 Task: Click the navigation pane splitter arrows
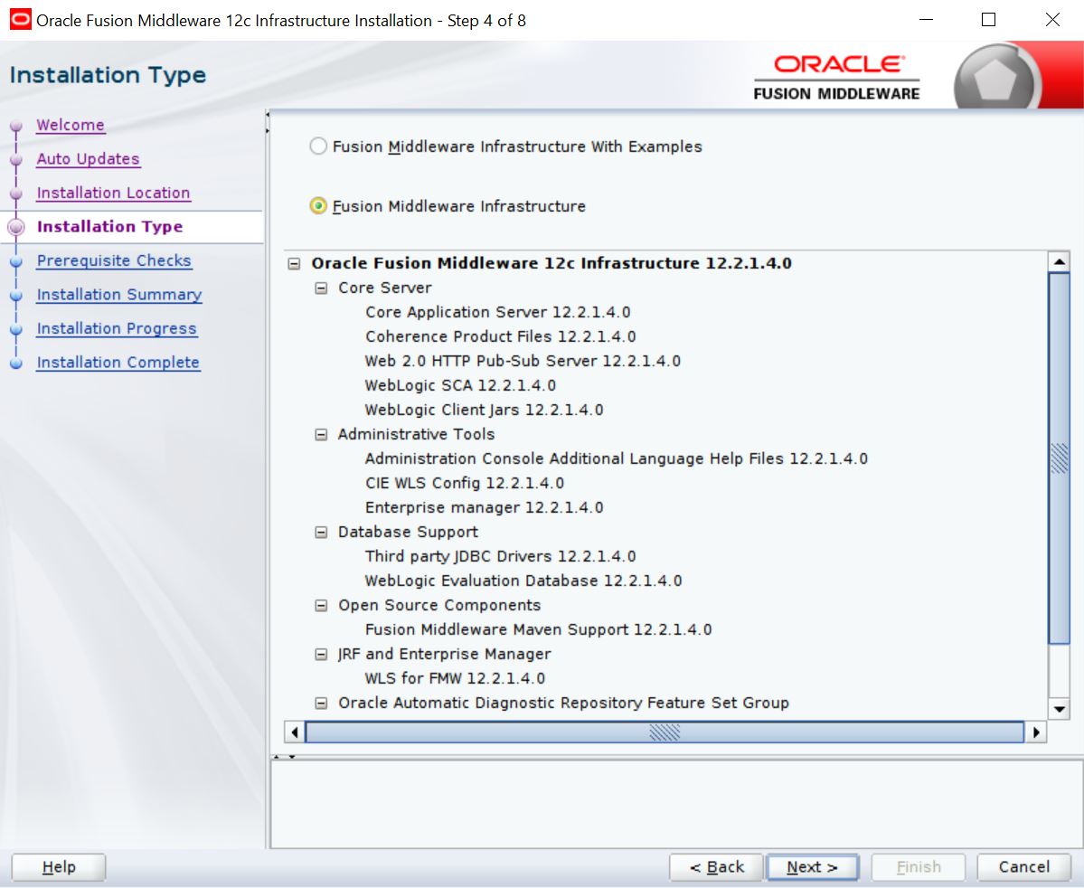[268, 123]
